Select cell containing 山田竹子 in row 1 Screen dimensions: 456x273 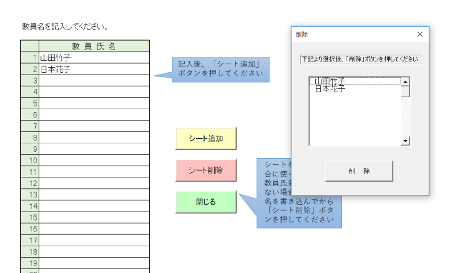[x=94, y=57]
